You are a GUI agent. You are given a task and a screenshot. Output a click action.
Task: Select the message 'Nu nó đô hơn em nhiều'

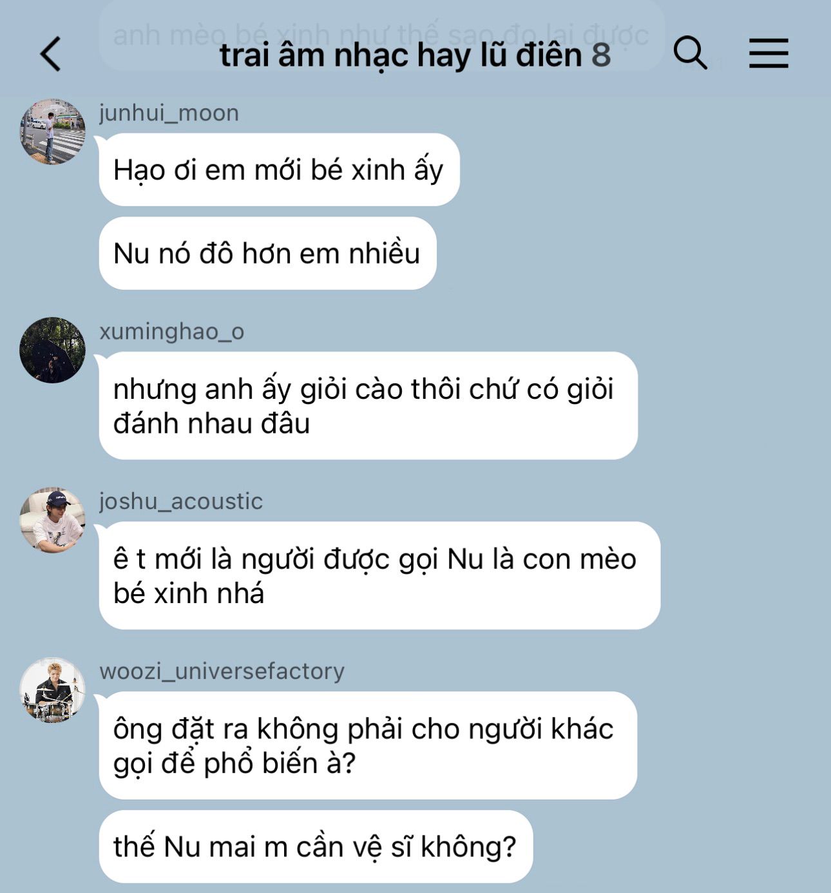click(x=267, y=253)
